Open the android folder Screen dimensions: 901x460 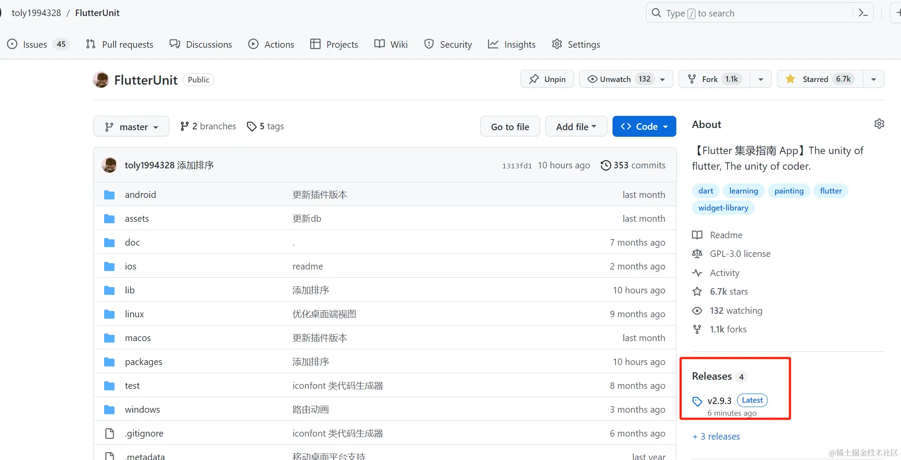140,195
